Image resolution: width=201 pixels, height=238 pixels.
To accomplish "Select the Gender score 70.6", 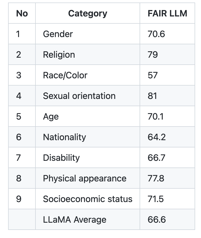I will tap(156, 34).
